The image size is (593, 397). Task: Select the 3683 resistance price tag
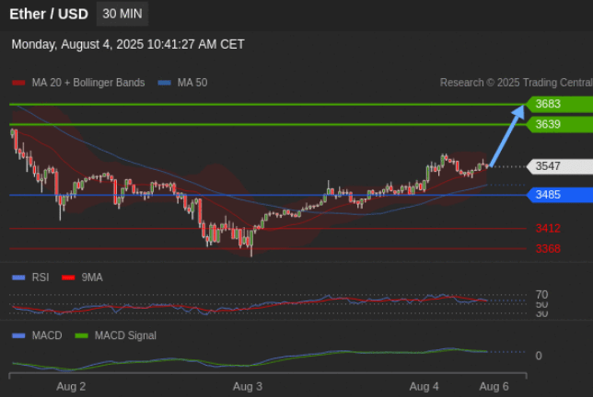(x=560, y=104)
